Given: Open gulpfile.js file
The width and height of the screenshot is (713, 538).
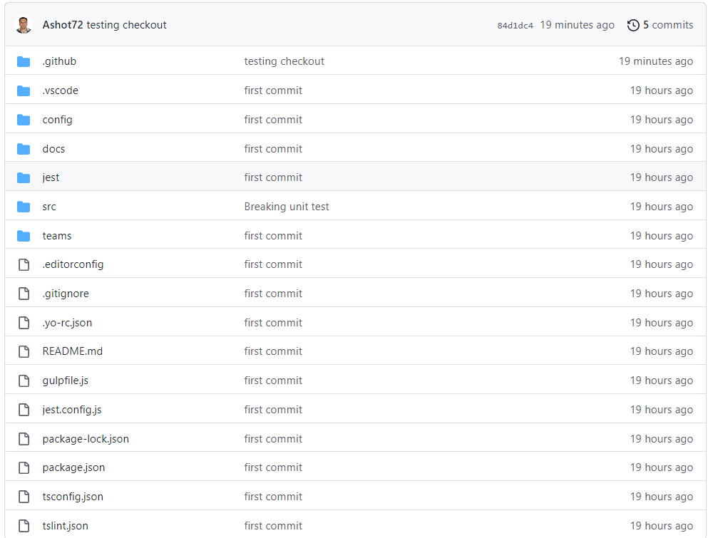Looking at the screenshot, I should pos(65,381).
